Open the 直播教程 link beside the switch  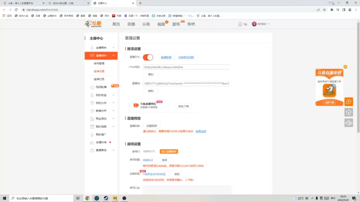point(166,57)
